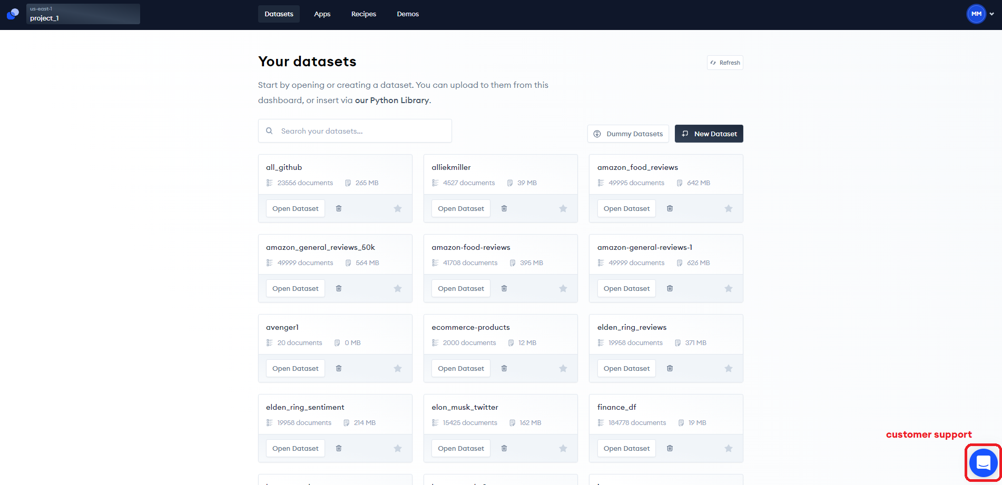The image size is (1002, 485).
Task: Star the elden_ring_sentiment dataset
Action: [x=398, y=448]
